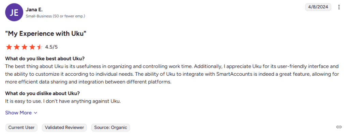Open the "My Experience with Uku" review title
Screen dimensions: 349x136
click(x=46, y=34)
